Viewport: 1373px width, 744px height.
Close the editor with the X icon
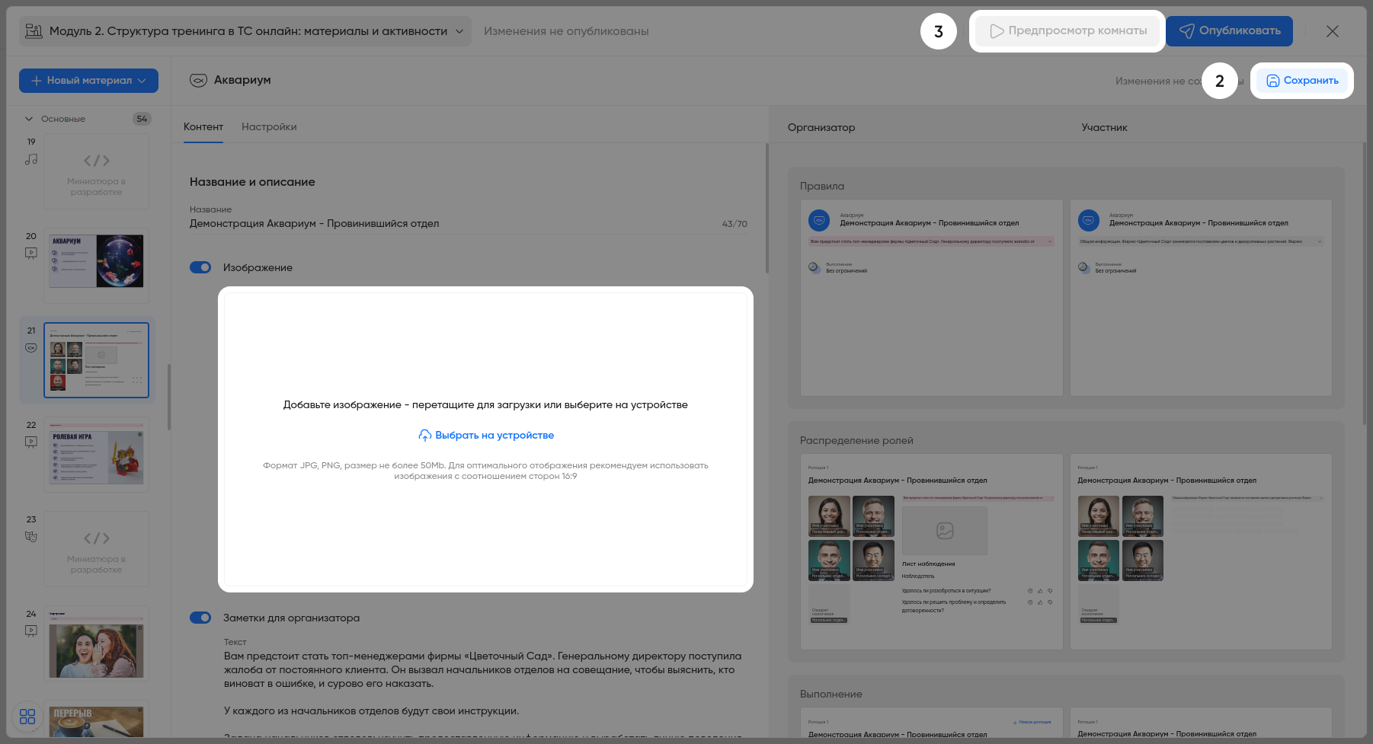pos(1332,31)
